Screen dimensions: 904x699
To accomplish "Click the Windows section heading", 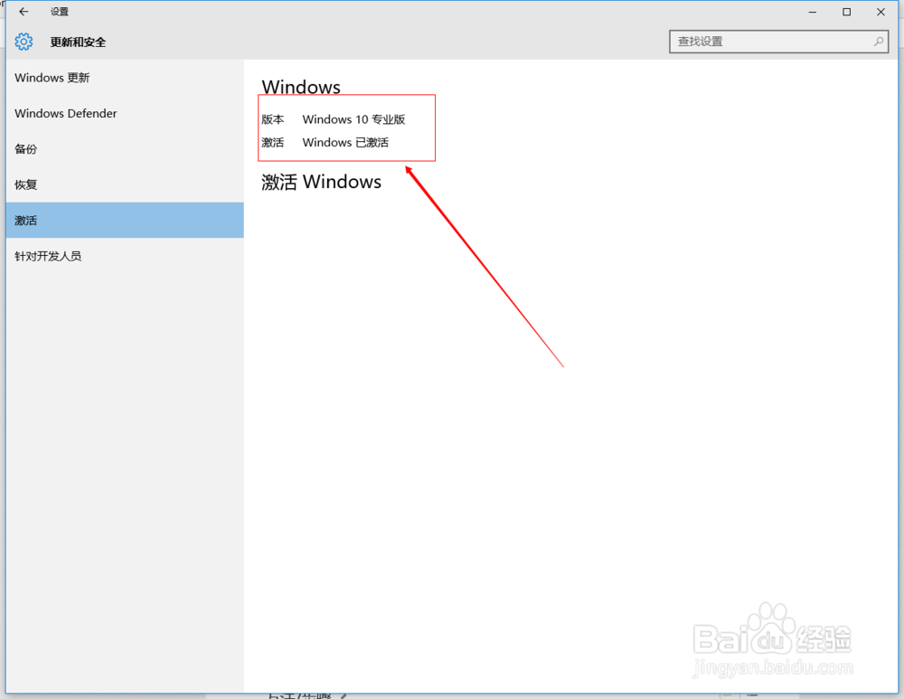I will (x=301, y=87).
